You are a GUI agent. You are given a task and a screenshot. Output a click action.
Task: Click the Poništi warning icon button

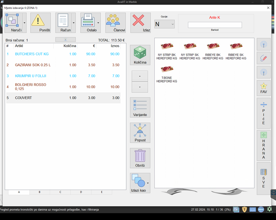pyautogui.click(x=40, y=23)
